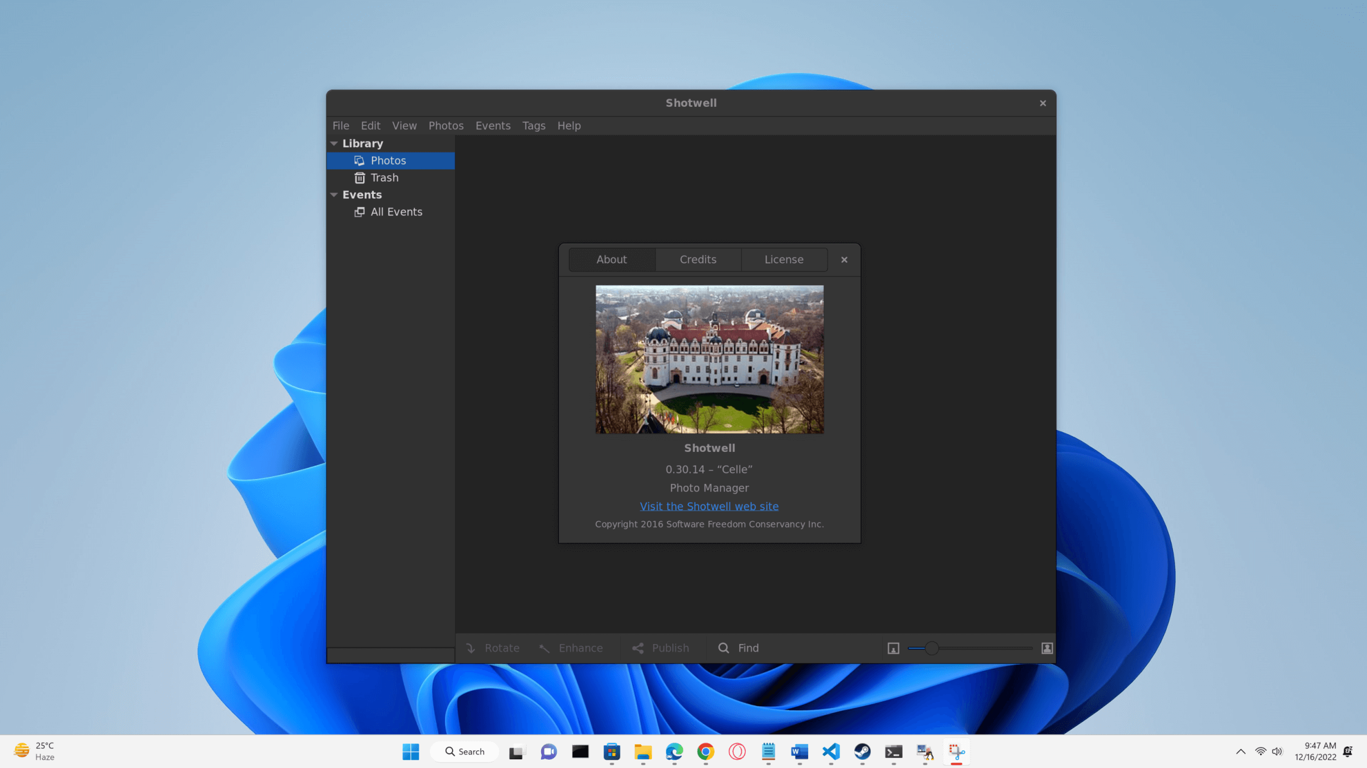Click the Publish toolbar button
Viewport: 1367px width, 768px height.
click(x=661, y=648)
